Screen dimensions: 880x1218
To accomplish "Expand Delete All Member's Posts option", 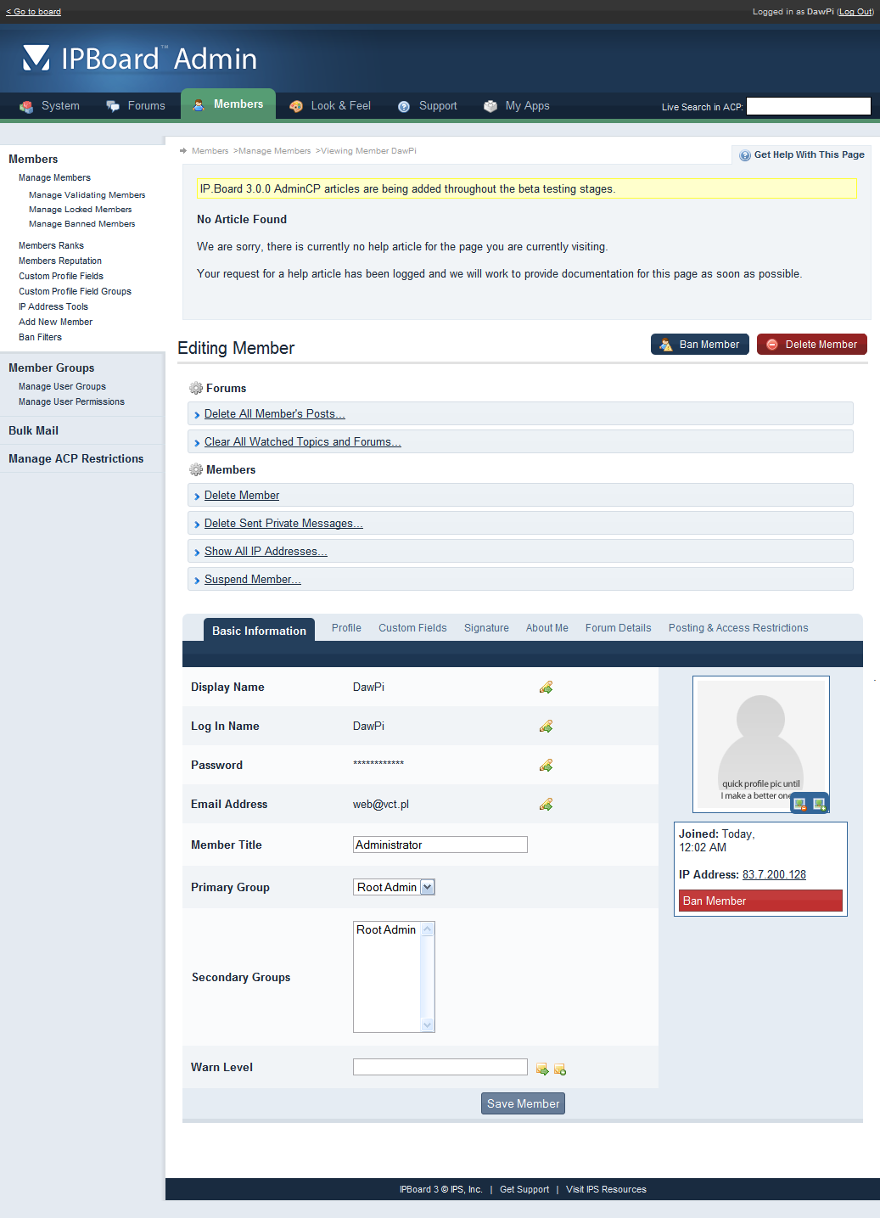I will (x=274, y=413).
